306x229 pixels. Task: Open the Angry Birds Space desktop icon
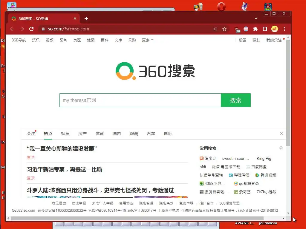(x=268, y=7)
